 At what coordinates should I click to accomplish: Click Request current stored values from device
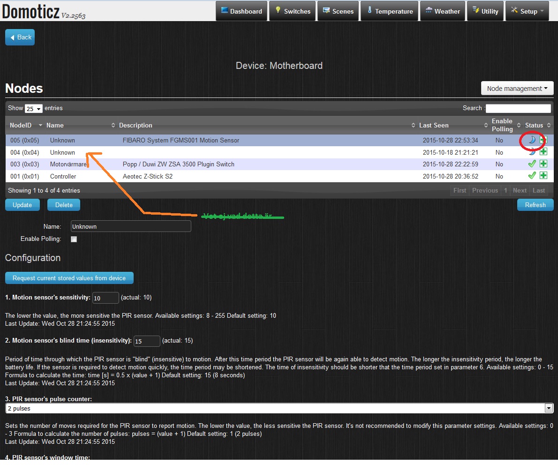pyautogui.click(x=69, y=278)
